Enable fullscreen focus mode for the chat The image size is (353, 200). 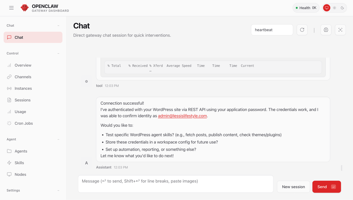pos(340,30)
